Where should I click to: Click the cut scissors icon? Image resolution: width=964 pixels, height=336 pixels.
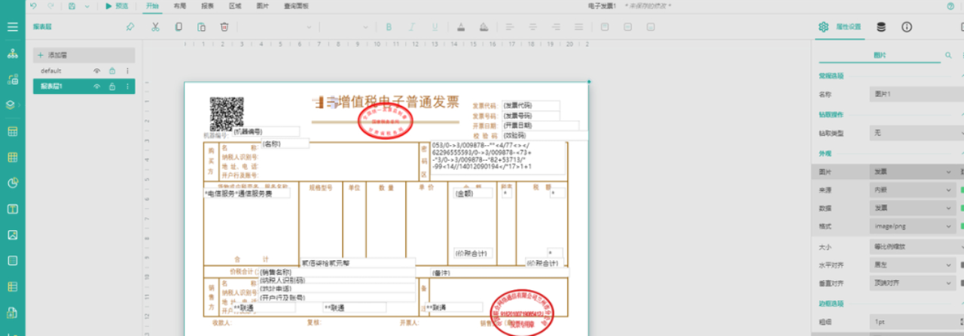point(155,27)
